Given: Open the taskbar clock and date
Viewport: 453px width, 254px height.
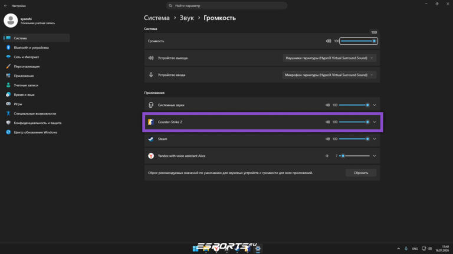Looking at the screenshot, I should pos(442,248).
